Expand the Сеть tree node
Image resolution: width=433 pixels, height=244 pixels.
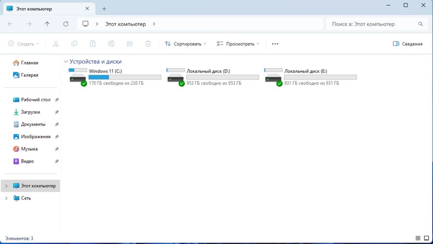[6, 198]
